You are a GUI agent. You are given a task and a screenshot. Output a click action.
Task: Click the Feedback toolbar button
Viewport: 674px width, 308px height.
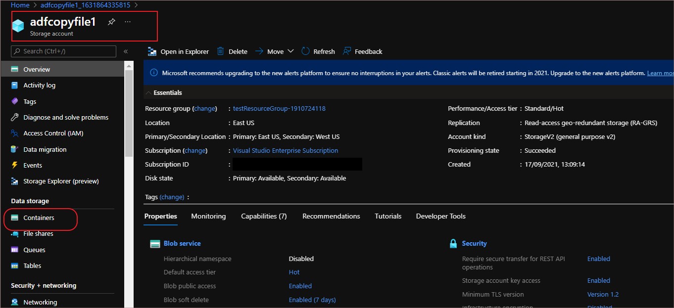(362, 51)
